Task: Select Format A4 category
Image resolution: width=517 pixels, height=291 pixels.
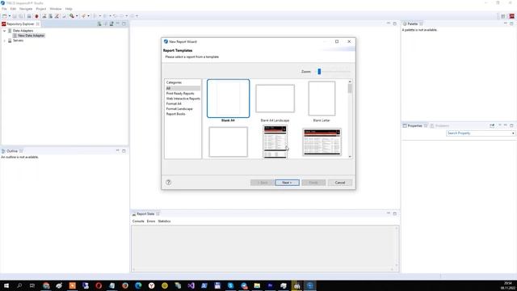Action: point(174,103)
